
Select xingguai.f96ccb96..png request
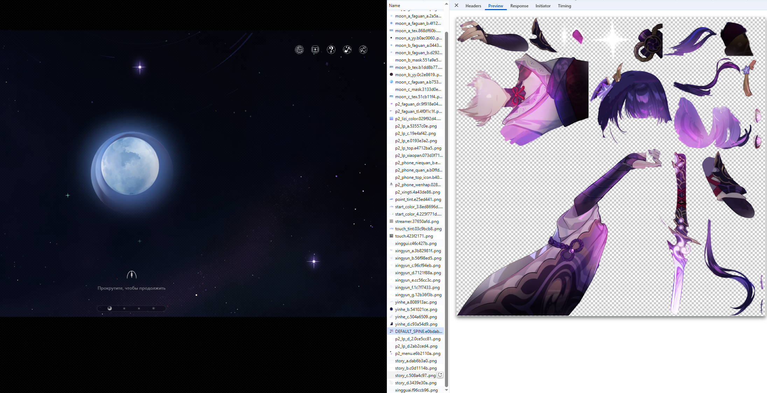(x=416, y=390)
